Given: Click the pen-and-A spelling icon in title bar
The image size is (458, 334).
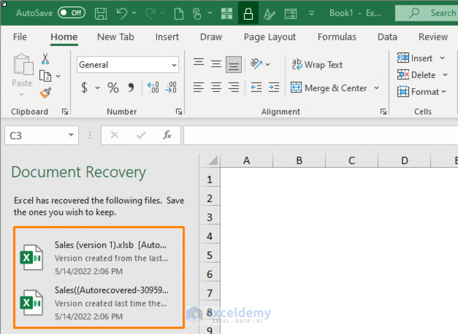Looking at the screenshot, I should click(269, 14).
